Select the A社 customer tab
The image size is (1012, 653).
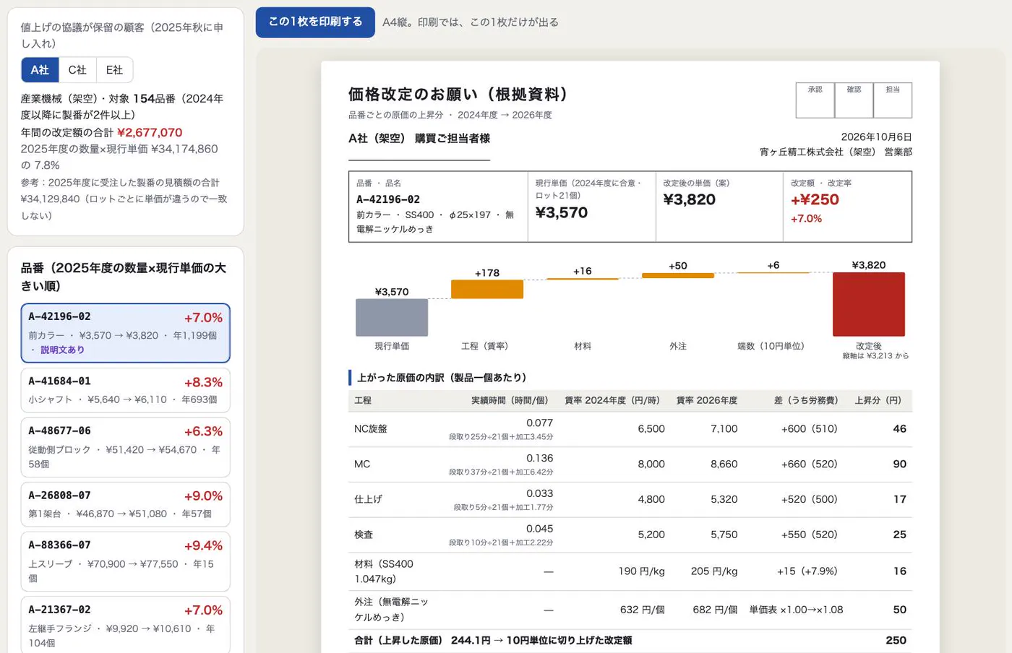click(40, 70)
